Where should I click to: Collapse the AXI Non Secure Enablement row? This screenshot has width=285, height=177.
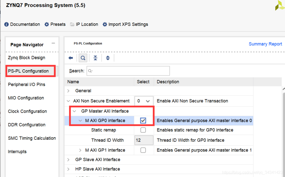(68, 101)
